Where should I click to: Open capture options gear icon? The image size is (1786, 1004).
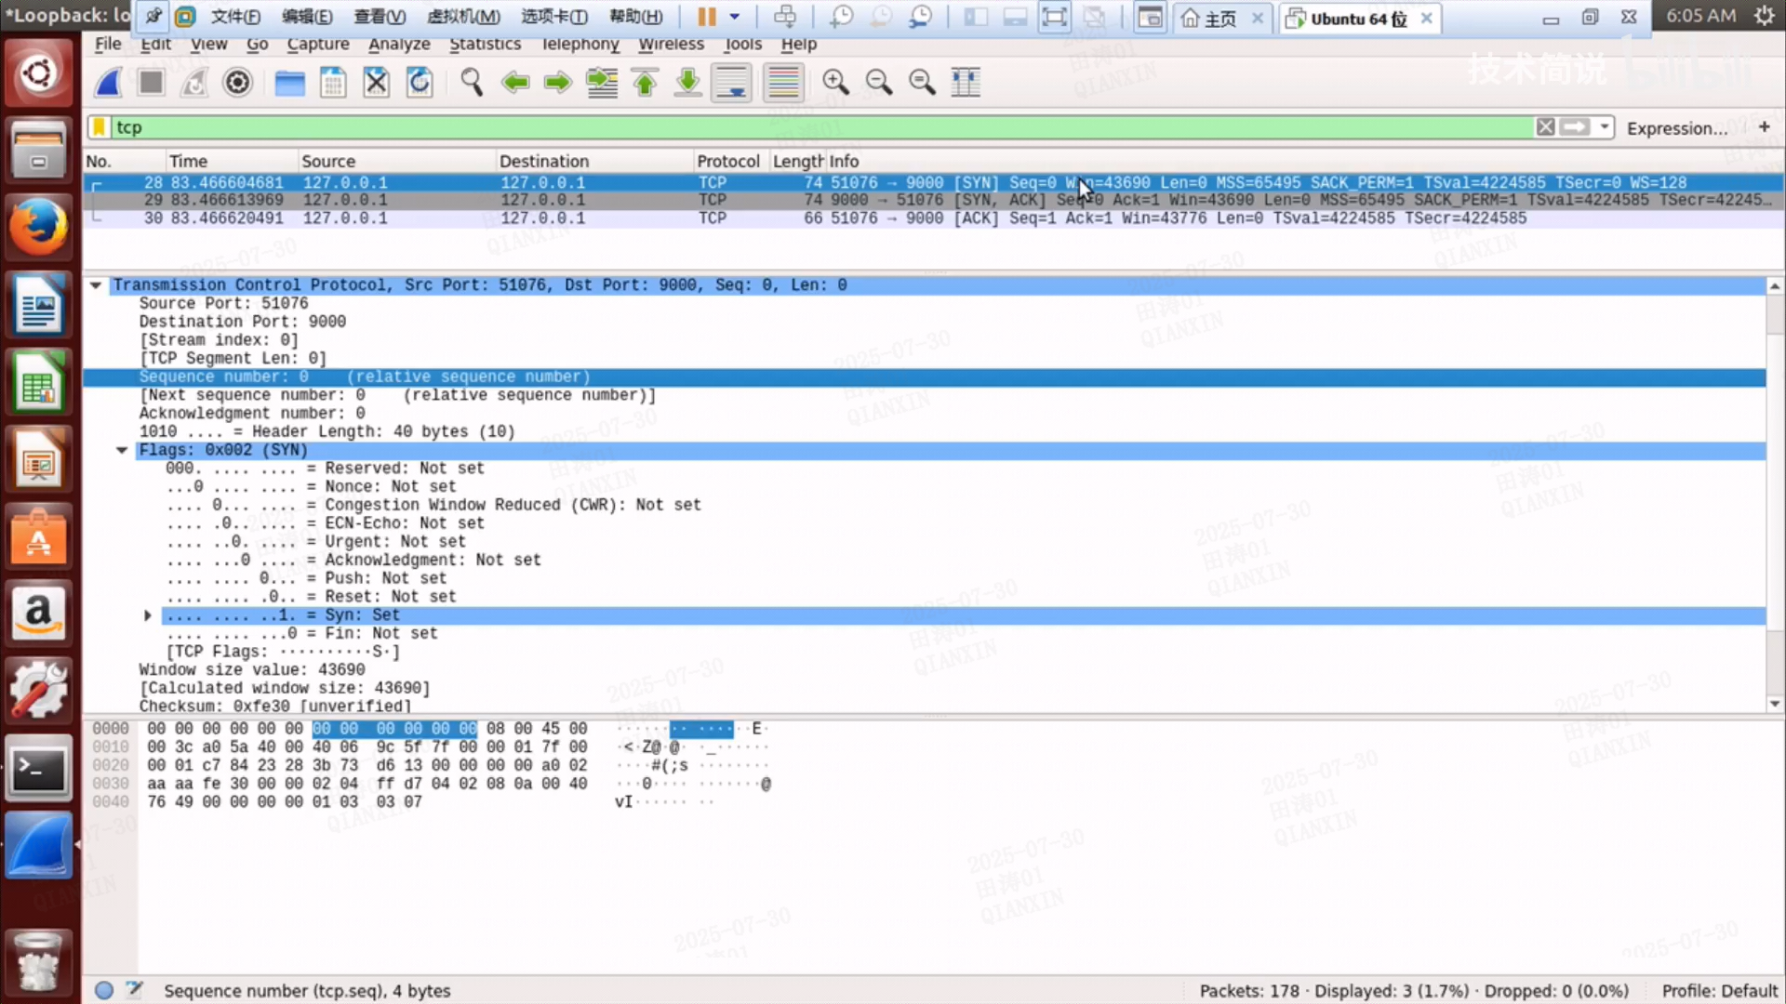[x=238, y=83]
